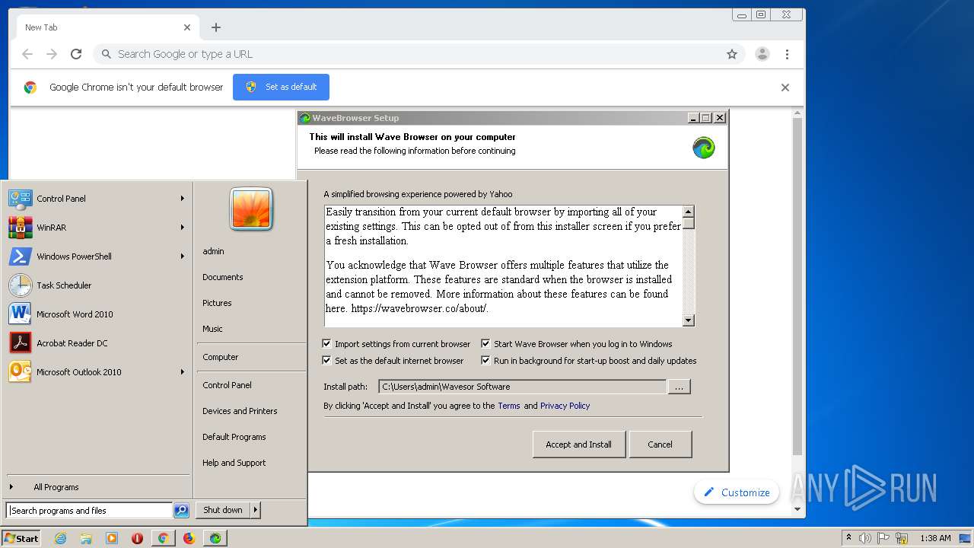Open the Privacy Policy link
The width and height of the screenshot is (974, 548).
pyautogui.click(x=565, y=406)
